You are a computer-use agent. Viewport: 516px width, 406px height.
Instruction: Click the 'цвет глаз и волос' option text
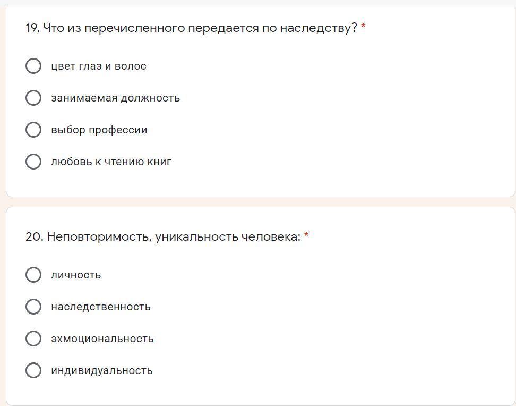tap(99, 66)
